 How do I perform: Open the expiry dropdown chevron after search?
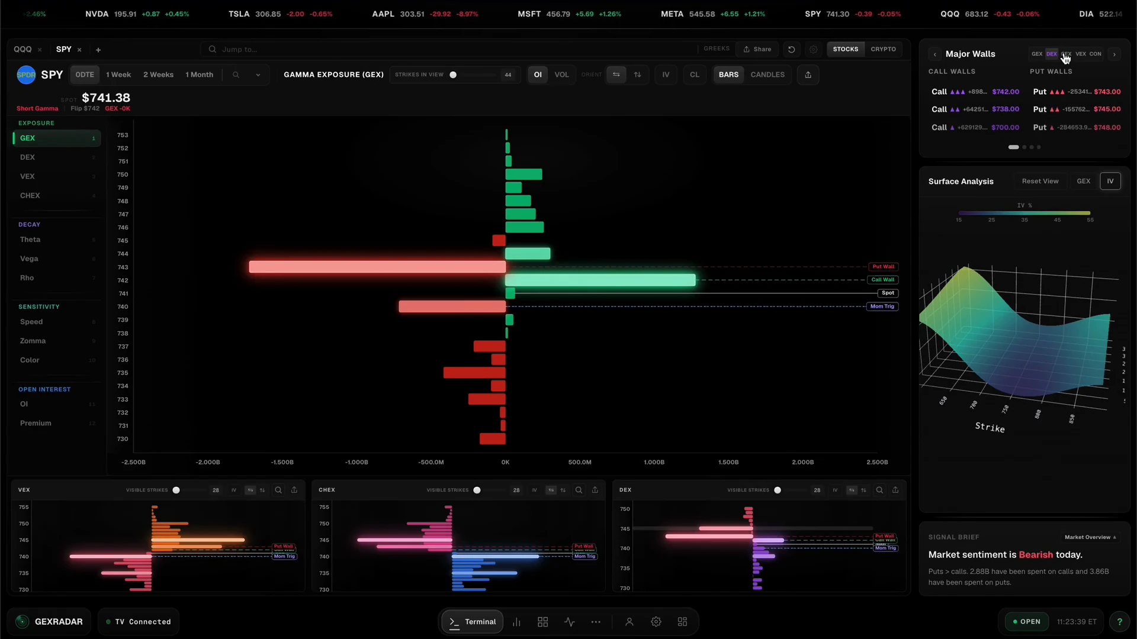pos(258,75)
